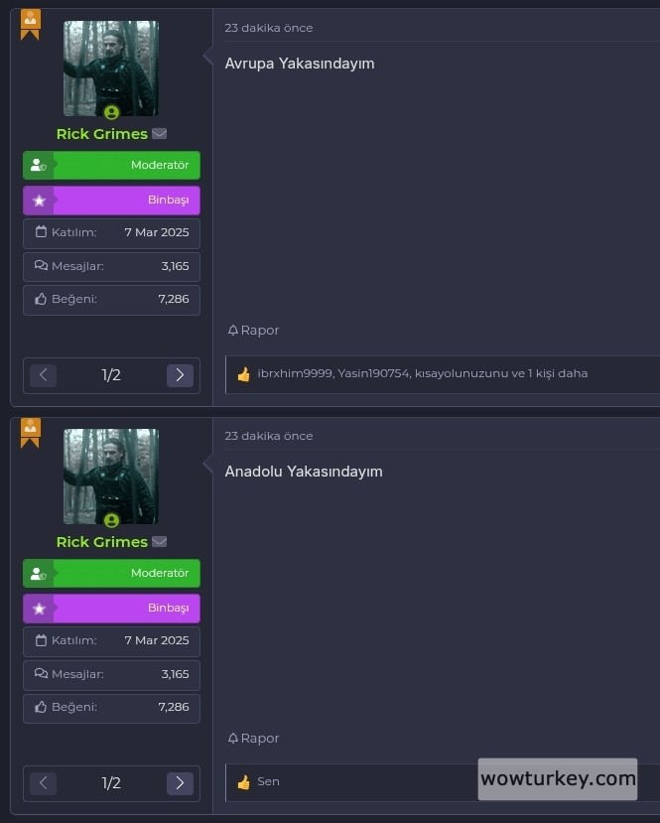Open user ibrxhim9999 from likes list

(295, 373)
